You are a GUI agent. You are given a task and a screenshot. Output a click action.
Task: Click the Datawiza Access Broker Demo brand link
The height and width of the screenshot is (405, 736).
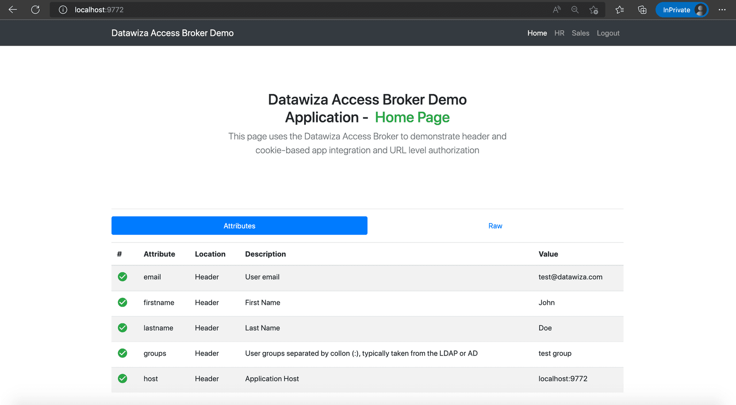[172, 33]
